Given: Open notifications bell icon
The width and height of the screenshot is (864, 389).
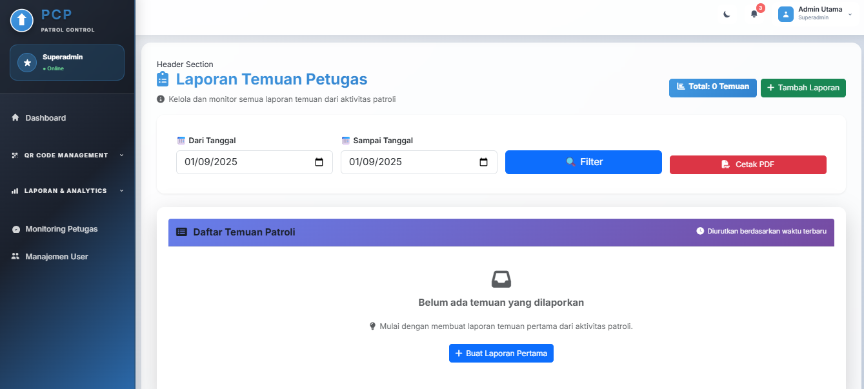Looking at the screenshot, I should tap(754, 14).
